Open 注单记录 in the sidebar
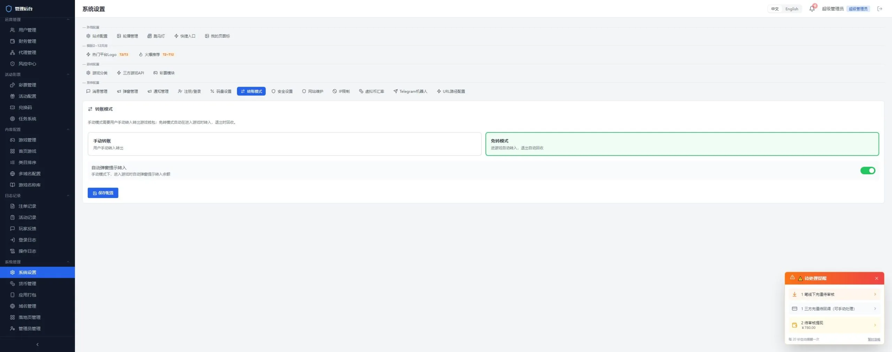Screen dimensions: 892x352 coord(37,206)
